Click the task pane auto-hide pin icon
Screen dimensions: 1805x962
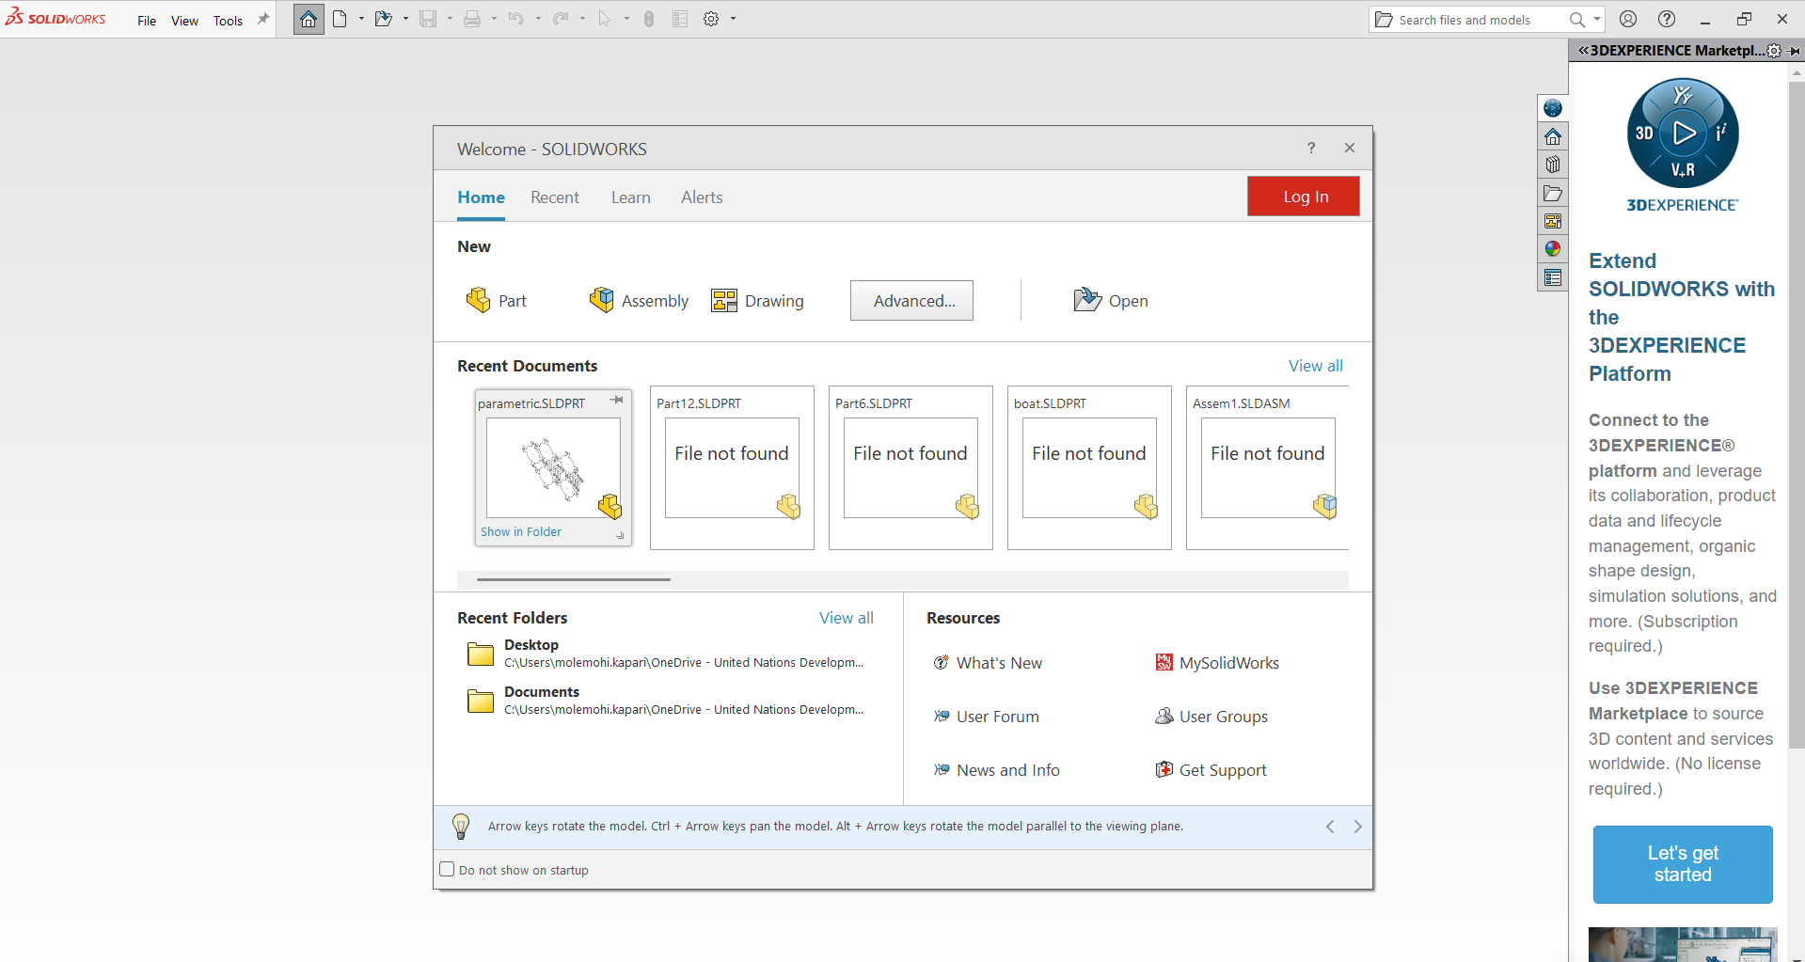1795,51
